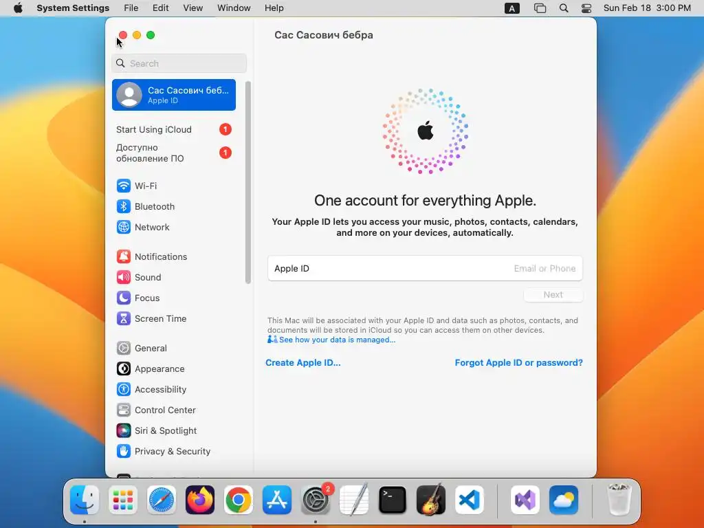704x528 pixels.
Task: Open Weather app from the Dock
Action: [564, 500]
